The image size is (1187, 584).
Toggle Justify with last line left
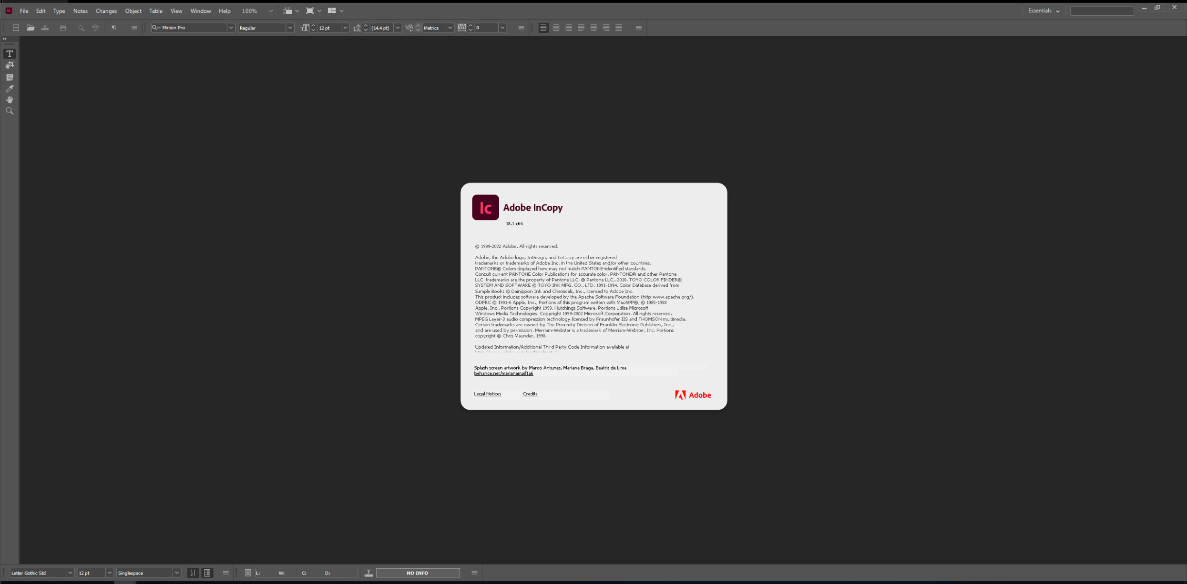click(x=581, y=28)
